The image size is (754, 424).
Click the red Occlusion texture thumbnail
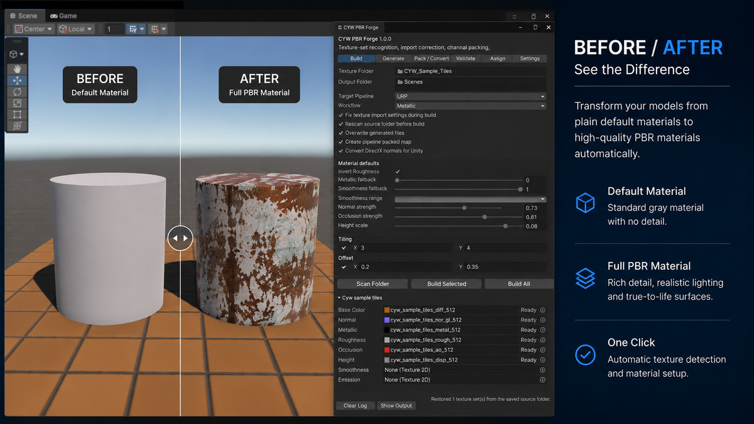386,350
